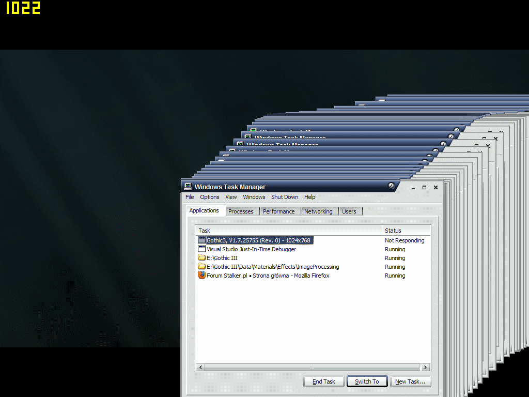Expand the Shut Down menu
The width and height of the screenshot is (529, 397).
(285, 197)
